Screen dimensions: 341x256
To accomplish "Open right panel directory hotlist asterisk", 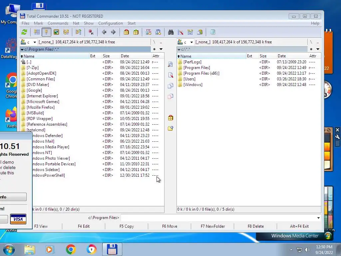I will (x=311, y=49).
